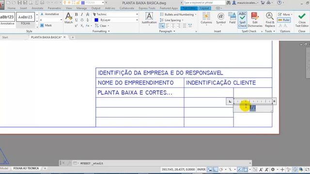
Task: Toggle Spell Check
Action: [x=242, y=20]
